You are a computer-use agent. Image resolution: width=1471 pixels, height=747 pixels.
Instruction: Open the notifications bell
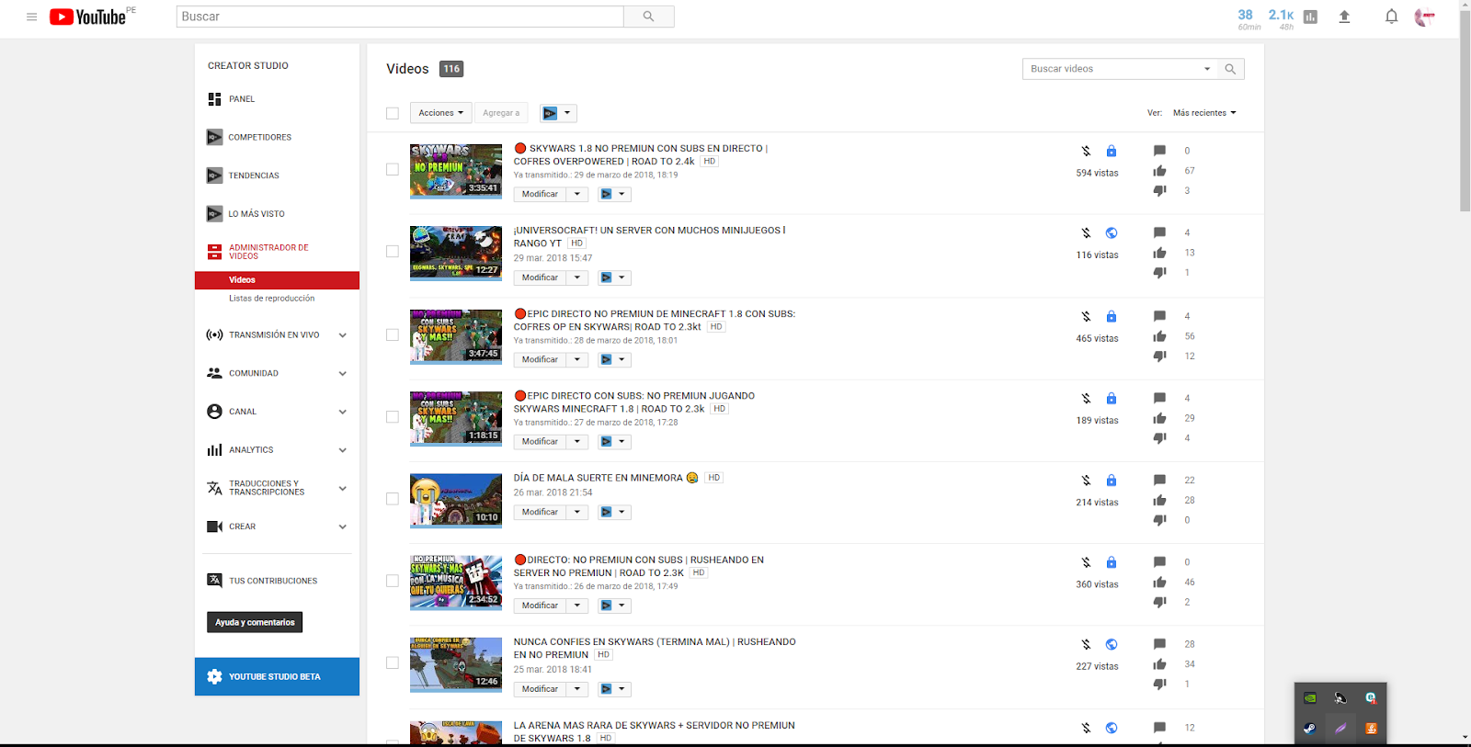click(1391, 17)
